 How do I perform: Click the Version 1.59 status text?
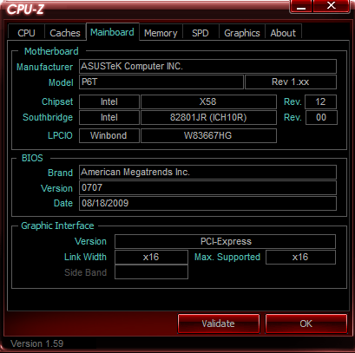click(x=37, y=343)
